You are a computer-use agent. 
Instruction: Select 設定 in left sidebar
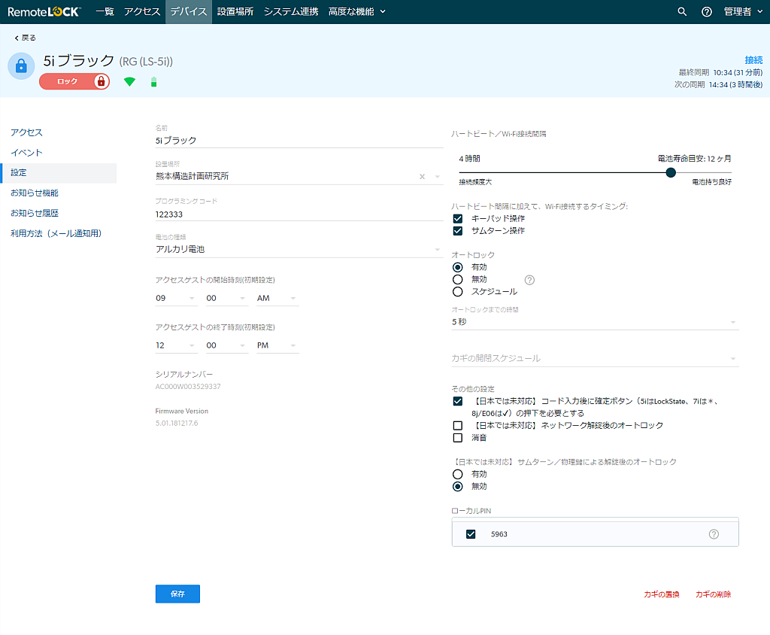click(x=59, y=173)
